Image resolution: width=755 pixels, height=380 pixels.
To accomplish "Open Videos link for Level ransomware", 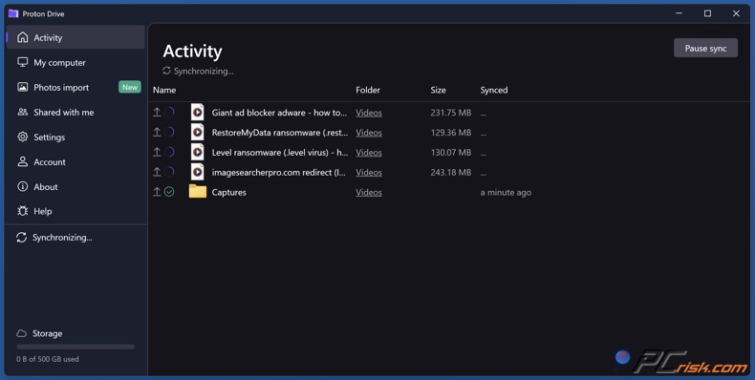I will coord(369,153).
